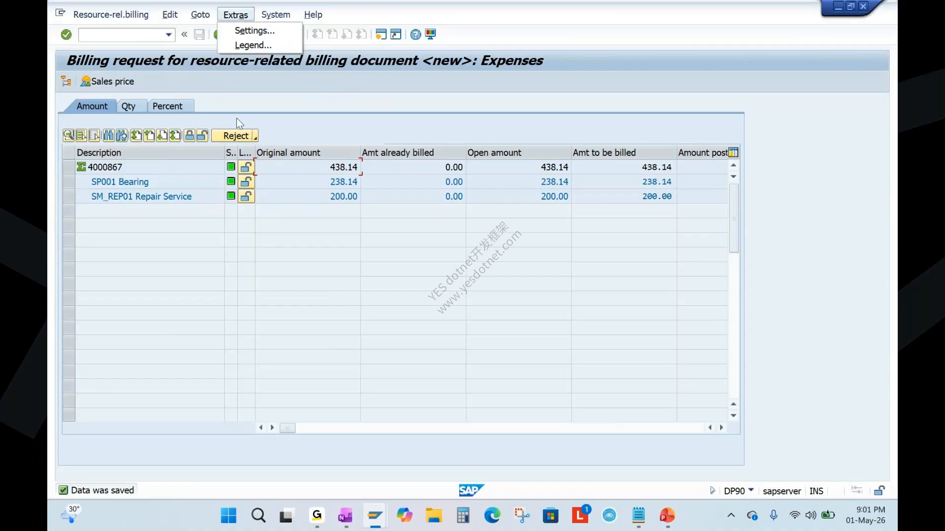Open the table column configuration icon
Viewport: 945px width, 531px height.
733,152
